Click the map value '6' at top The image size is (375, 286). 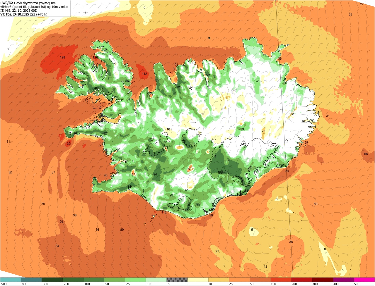144,7
